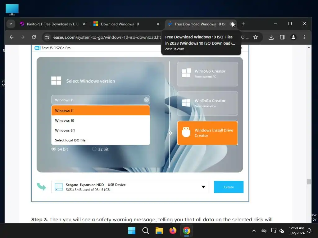Click the blue Create button
The height and width of the screenshot is (238, 318).
229,187
